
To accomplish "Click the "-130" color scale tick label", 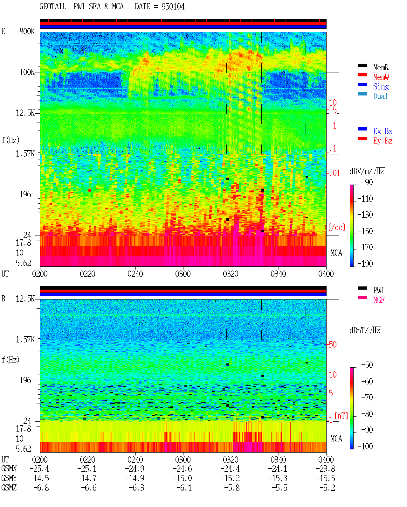I will [x=365, y=215].
